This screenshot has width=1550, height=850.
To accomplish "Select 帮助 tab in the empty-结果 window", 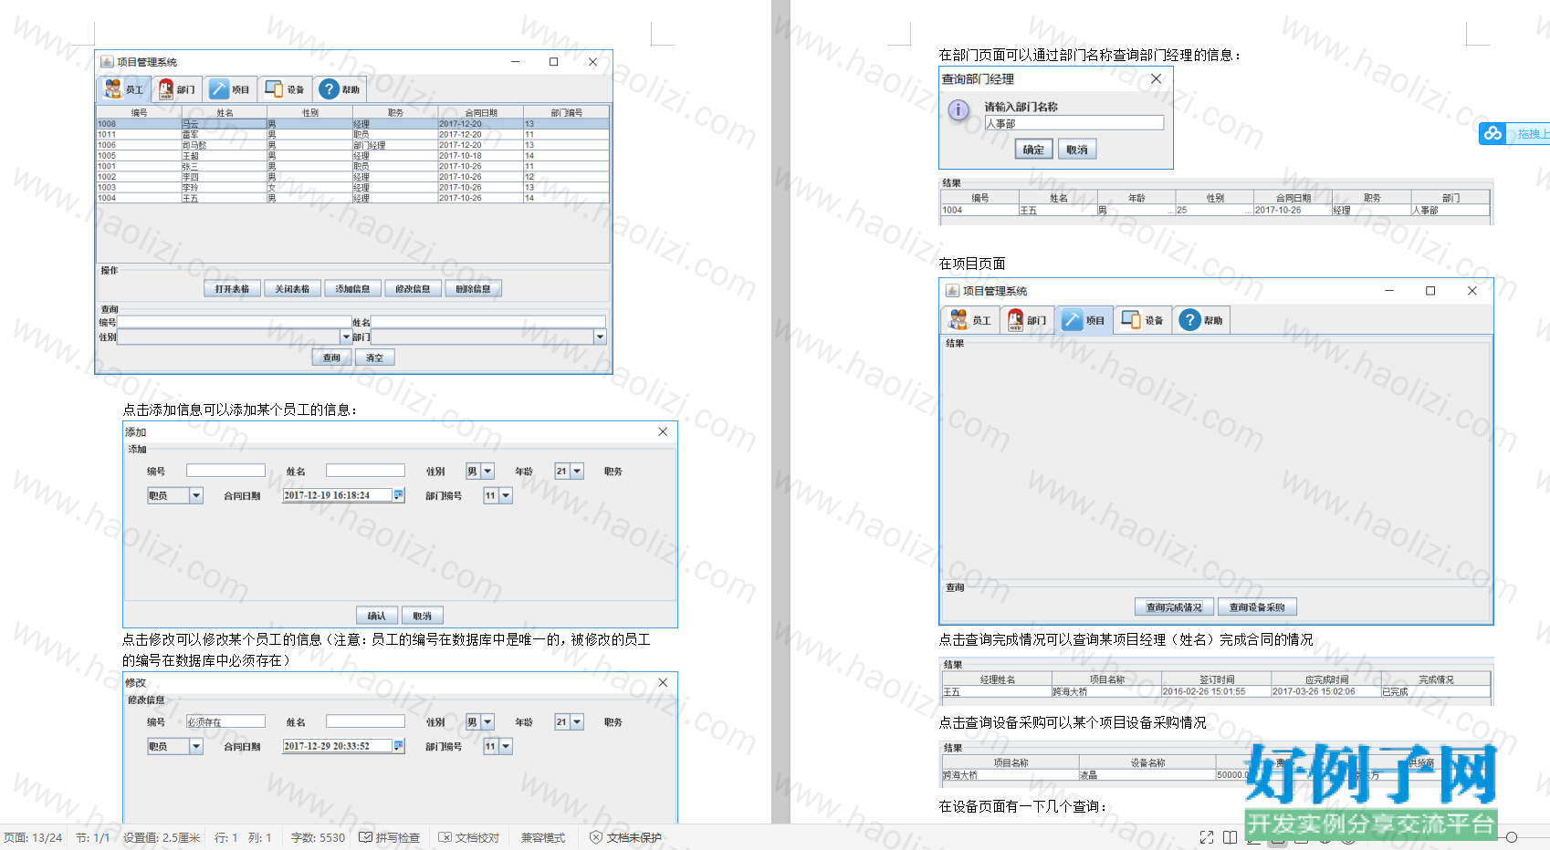I will pos(1202,320).
